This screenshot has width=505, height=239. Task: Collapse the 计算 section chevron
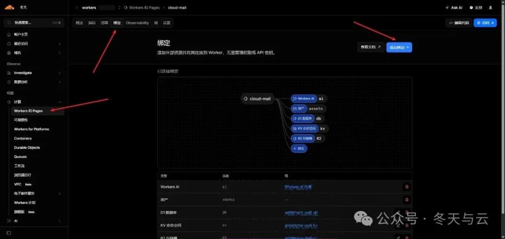[59, 102]
